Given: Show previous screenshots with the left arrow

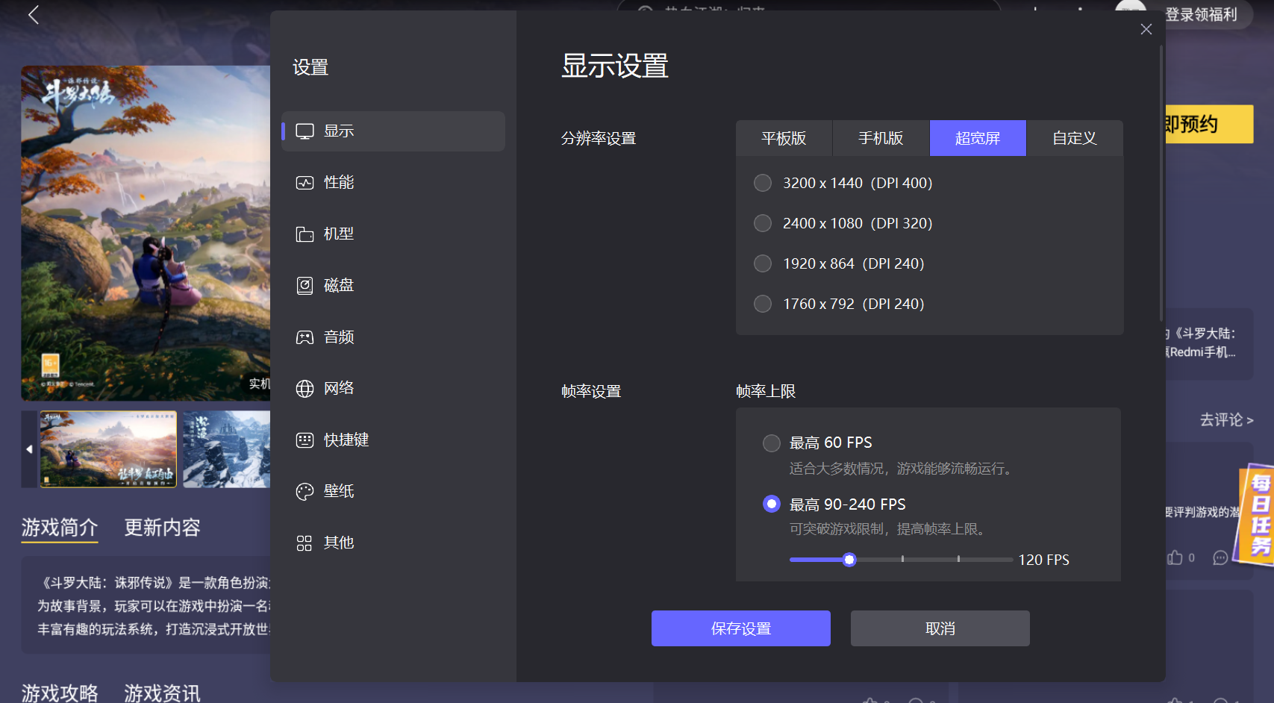Looking at the screenshot, I should coord(29,449).
